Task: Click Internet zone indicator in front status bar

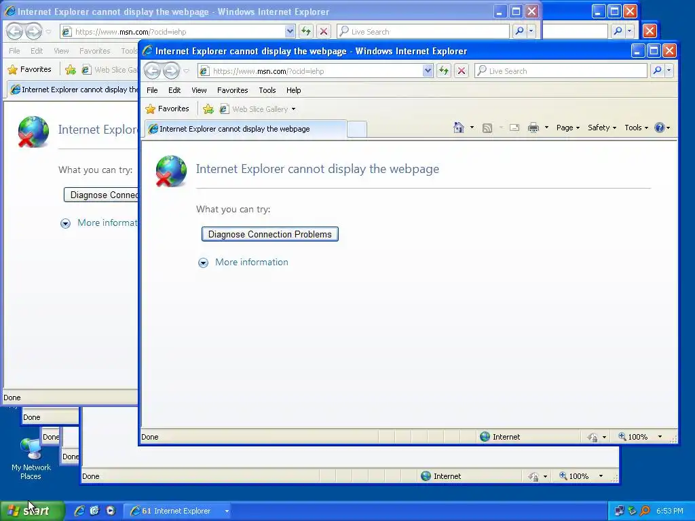Action: [500, 437]
